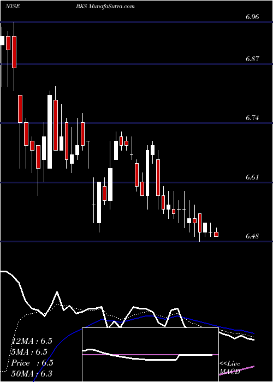Click the <<Live MACD label
The height and width of the screenshot is (382, 273).
(230, 368)
